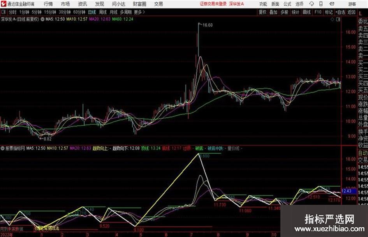This screenshot has width=368, height=237.
Task: Toggle the left panel icon beside 分时
Action: [x=4, y=12]
